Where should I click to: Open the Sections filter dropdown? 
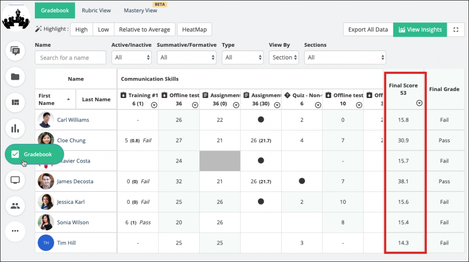coord(345,57)
